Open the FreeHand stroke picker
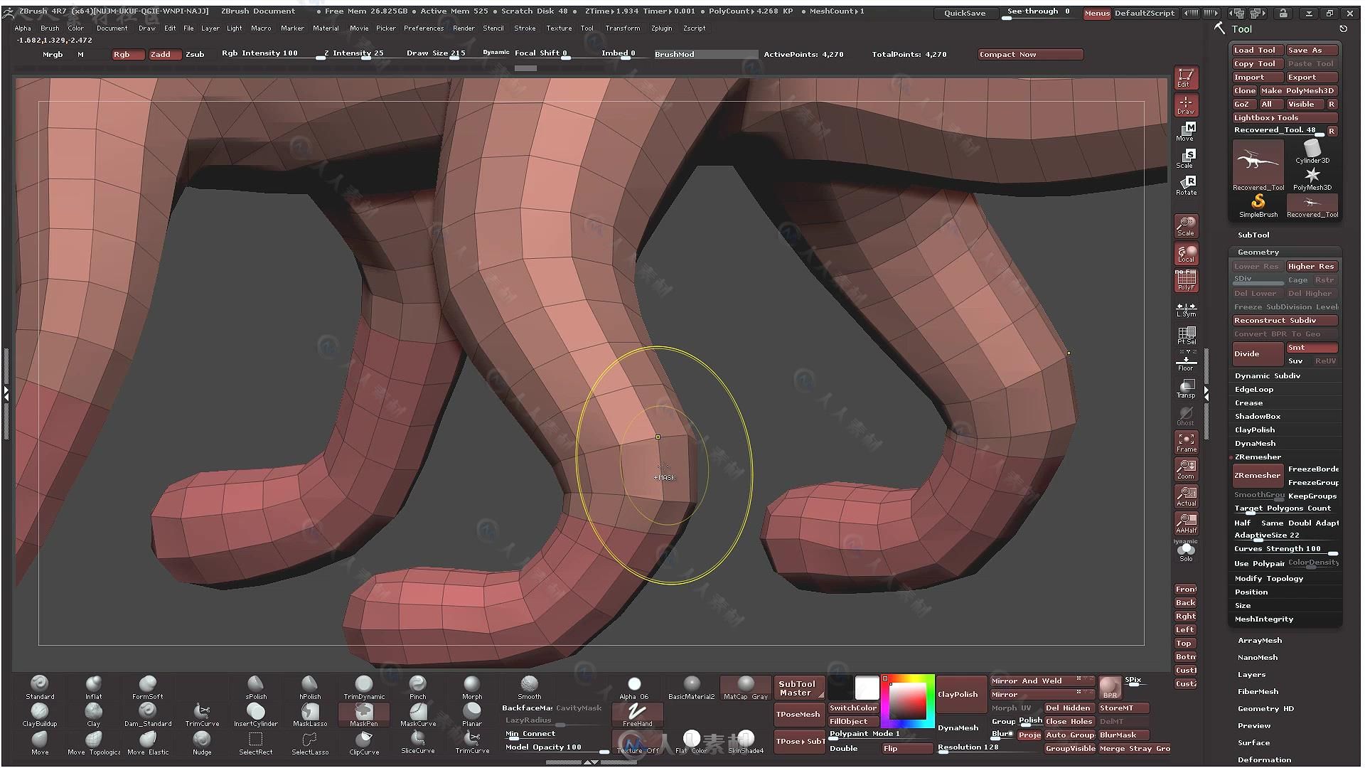Viewport: 1365px width, 768px height. [637, 714]
